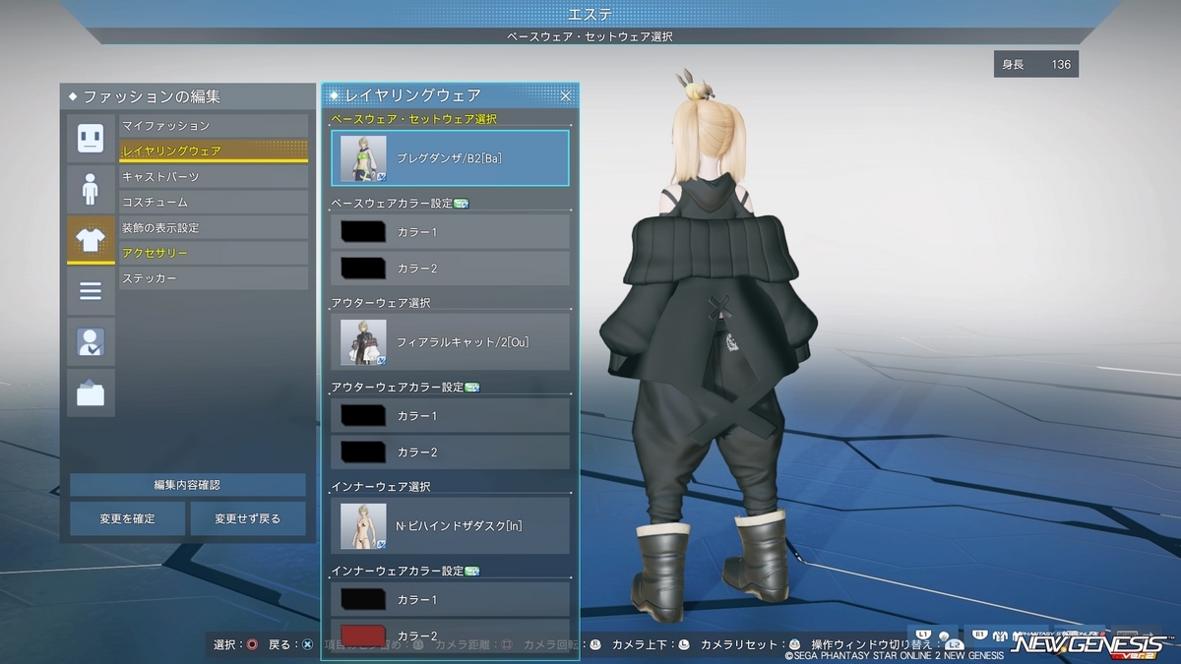Open キャストパーツ menu item
Screen dimensions: 1181x664
coord(214,177)
